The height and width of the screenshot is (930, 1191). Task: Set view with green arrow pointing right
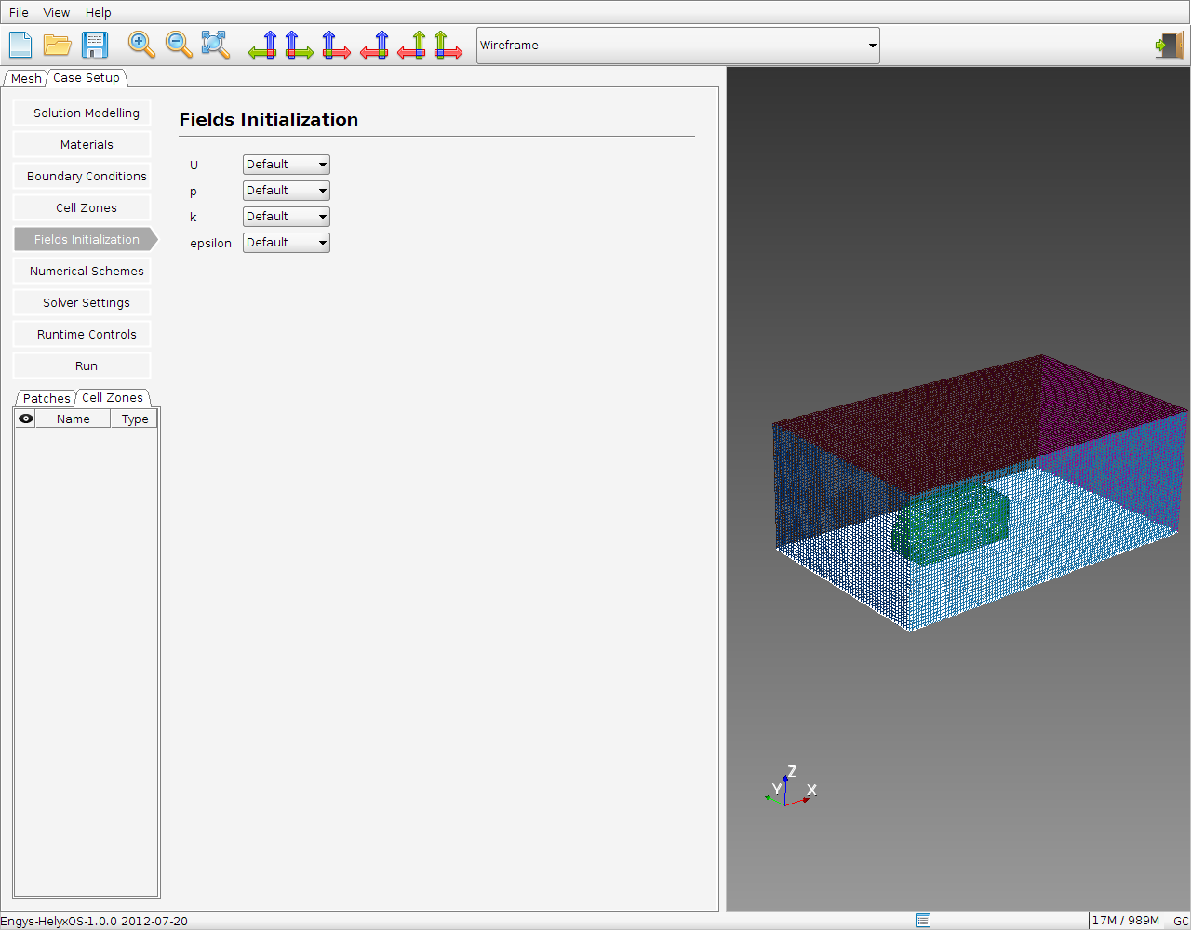pyautogui.click(x=300, y=45)
